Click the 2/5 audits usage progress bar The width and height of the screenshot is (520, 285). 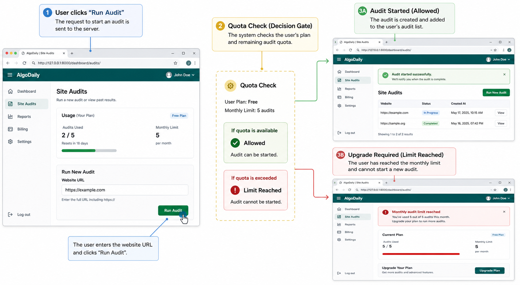(x=89, y=151)
